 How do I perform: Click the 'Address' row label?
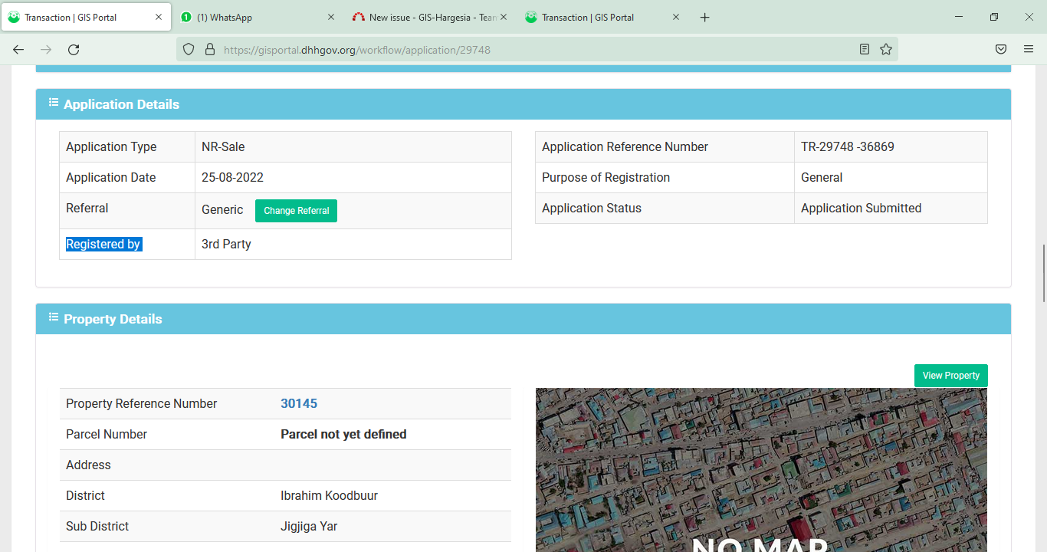click(x=88, y=465)
